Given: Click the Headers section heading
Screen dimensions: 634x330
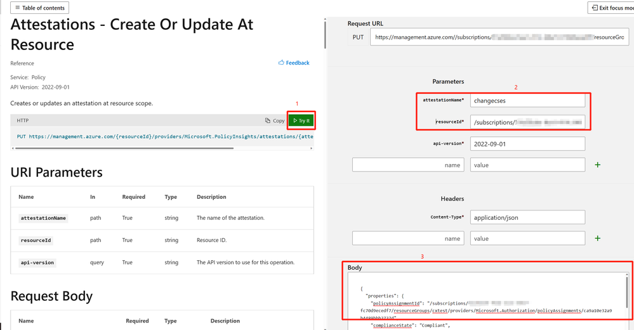Looking at the screenshot, I should point(452,199).
